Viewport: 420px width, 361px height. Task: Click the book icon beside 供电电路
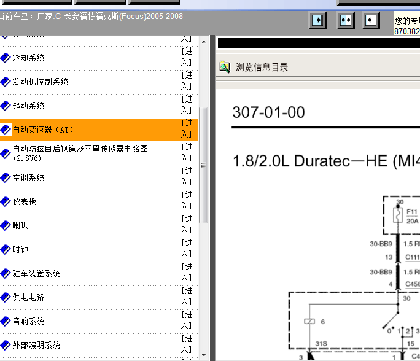click(6, 297)
